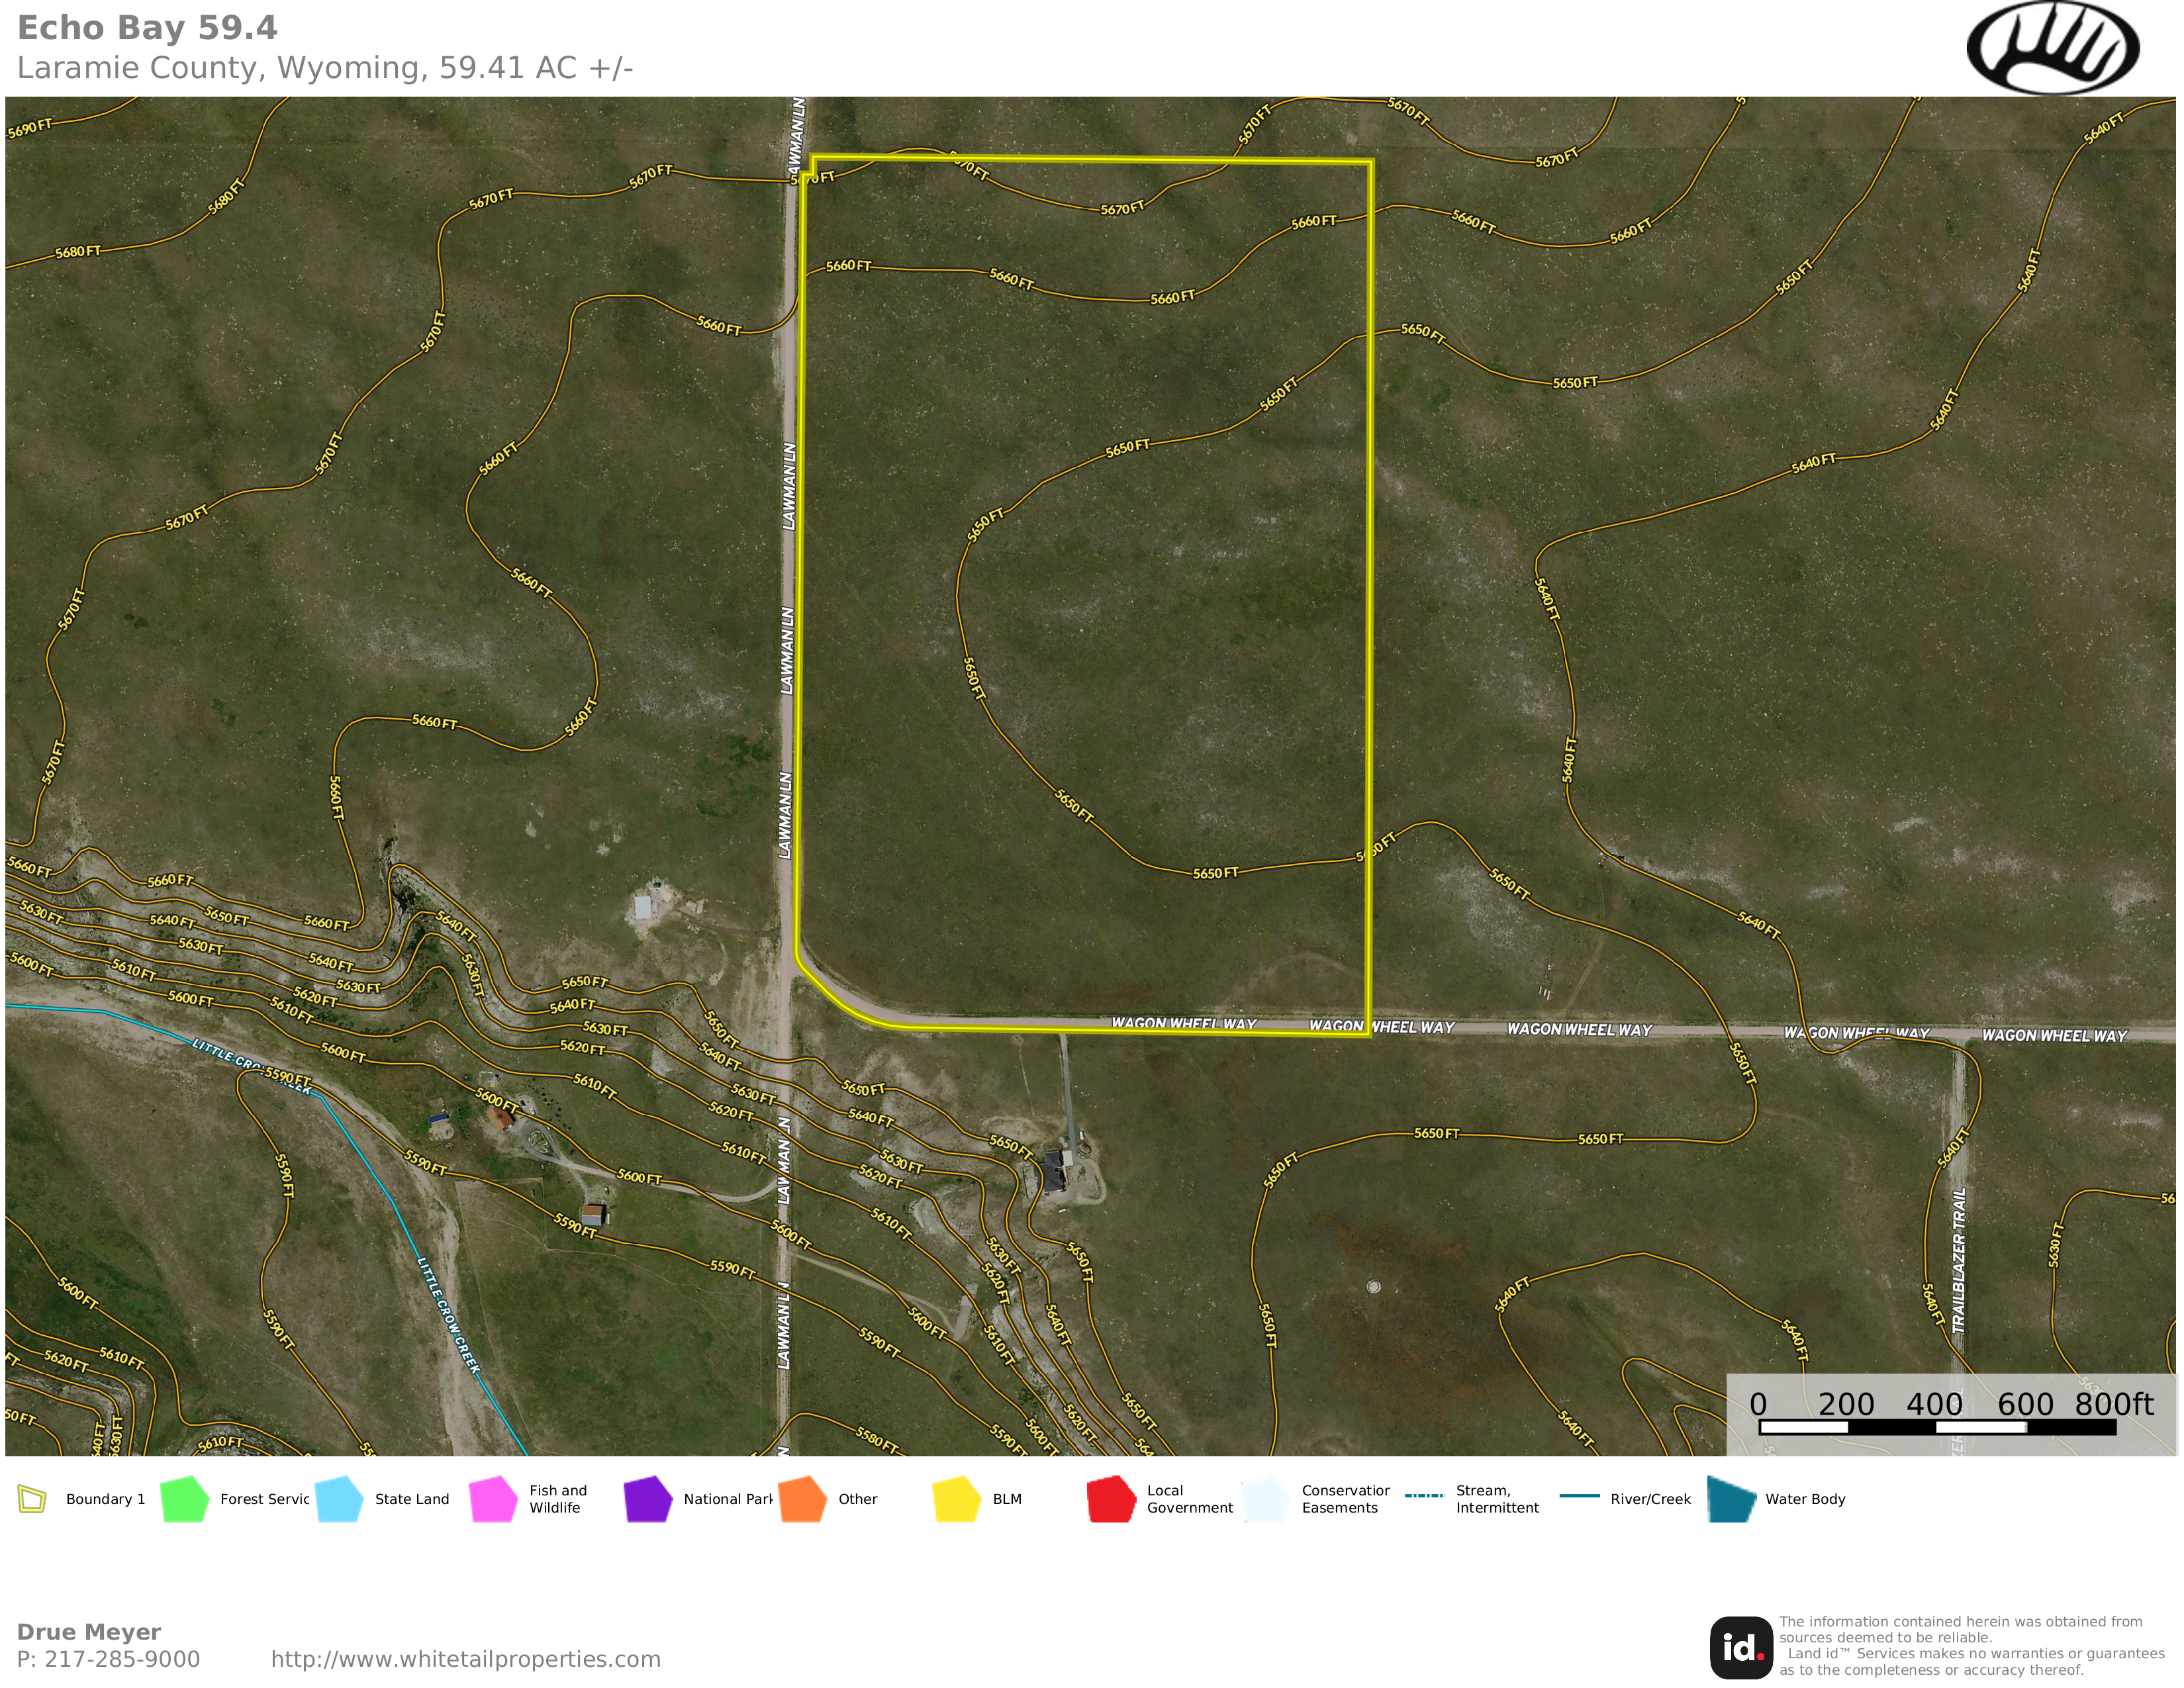Click the River/Creek line legend symbol
This screenshot has width=2184, height=1688.
[1579, 1496]
